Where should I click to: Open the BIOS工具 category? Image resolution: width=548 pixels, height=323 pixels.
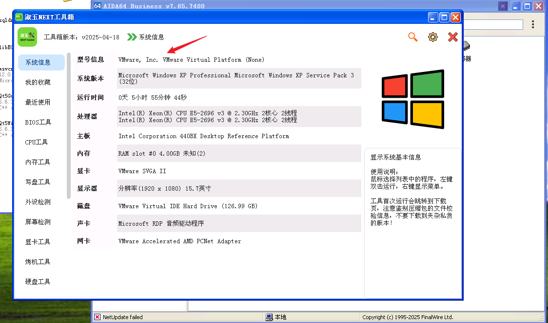tap(38, 122)
